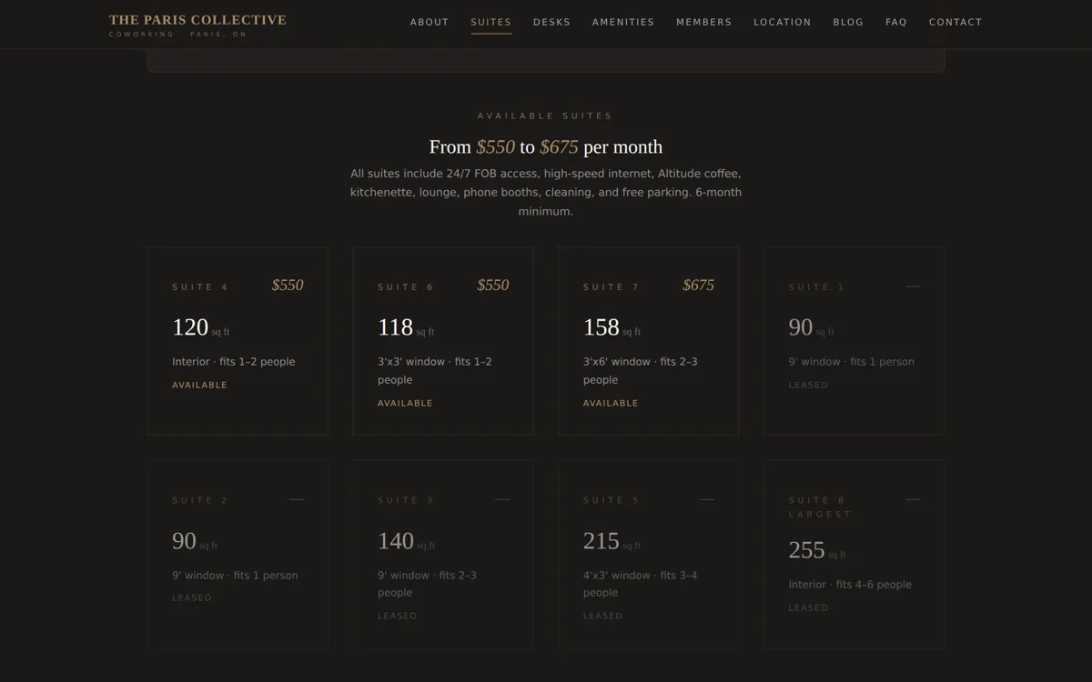Select the Suite 3 card title

(406, 501)
